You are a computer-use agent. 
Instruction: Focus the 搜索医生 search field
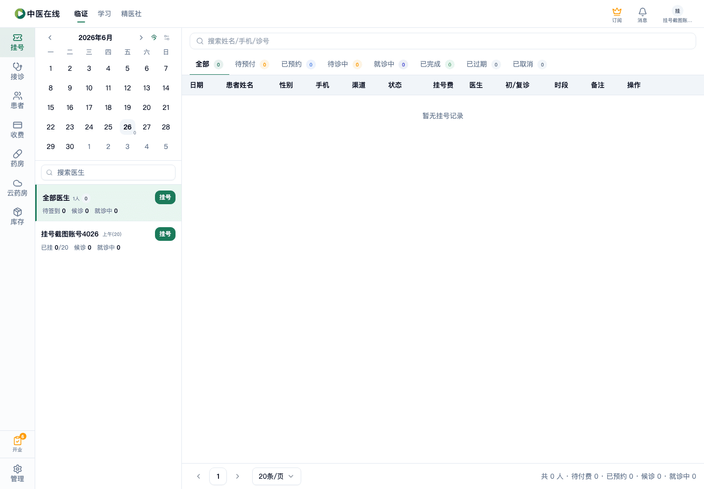click(108, 172)
